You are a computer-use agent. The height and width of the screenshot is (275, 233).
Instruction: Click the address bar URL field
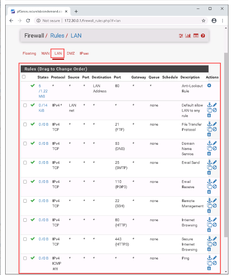pos(121,21)
